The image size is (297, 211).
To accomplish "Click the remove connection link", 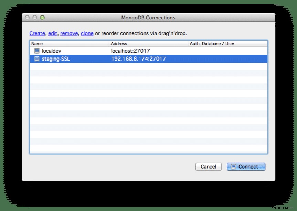I will (69, 33).
